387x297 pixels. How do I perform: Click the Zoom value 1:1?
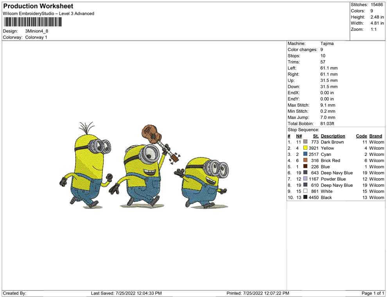[x=373, y=29]
